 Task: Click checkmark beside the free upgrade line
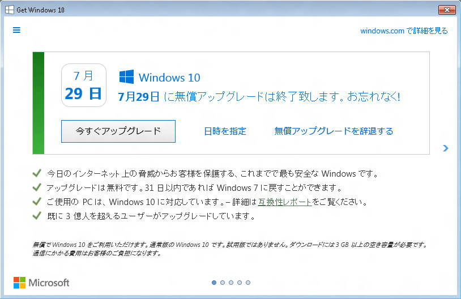point(37,187)
